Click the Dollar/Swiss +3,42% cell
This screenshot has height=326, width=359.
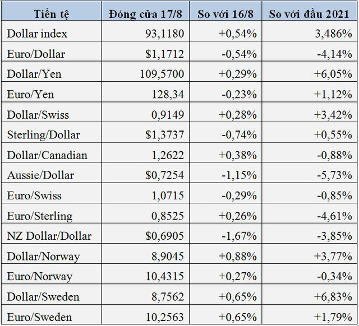310,112
